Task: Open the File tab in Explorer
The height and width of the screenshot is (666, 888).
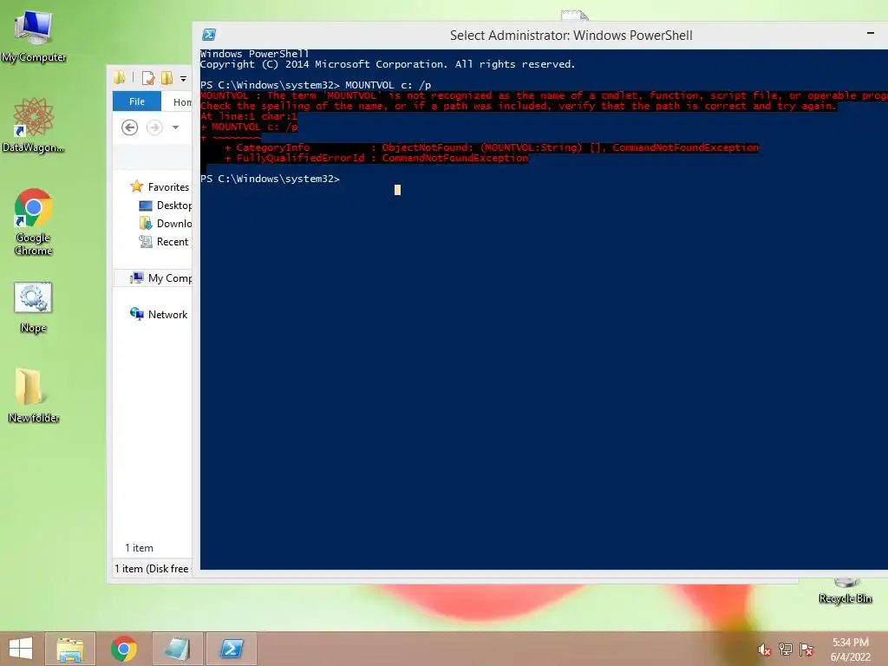Action: pyautogui.click(x=137, y=102)
